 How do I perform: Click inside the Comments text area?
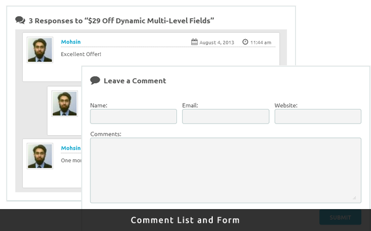point(225,170)
